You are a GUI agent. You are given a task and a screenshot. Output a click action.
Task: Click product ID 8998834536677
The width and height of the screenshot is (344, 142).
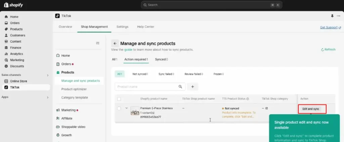(150, 117)
